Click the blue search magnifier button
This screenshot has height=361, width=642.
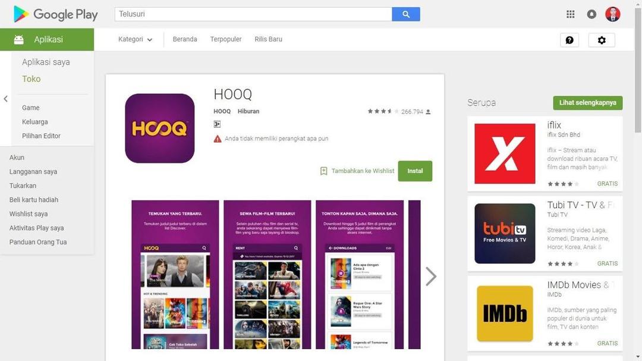(x=406, y=14)
